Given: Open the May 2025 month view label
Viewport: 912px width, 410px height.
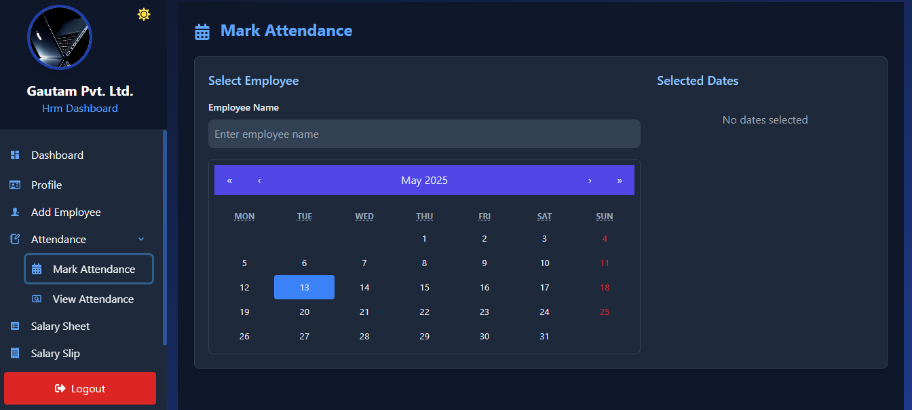Looking at the screenshot, I should coord(424,181).
